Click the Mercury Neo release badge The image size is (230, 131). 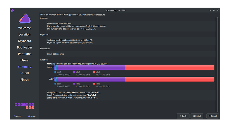[x=24, y=106]
